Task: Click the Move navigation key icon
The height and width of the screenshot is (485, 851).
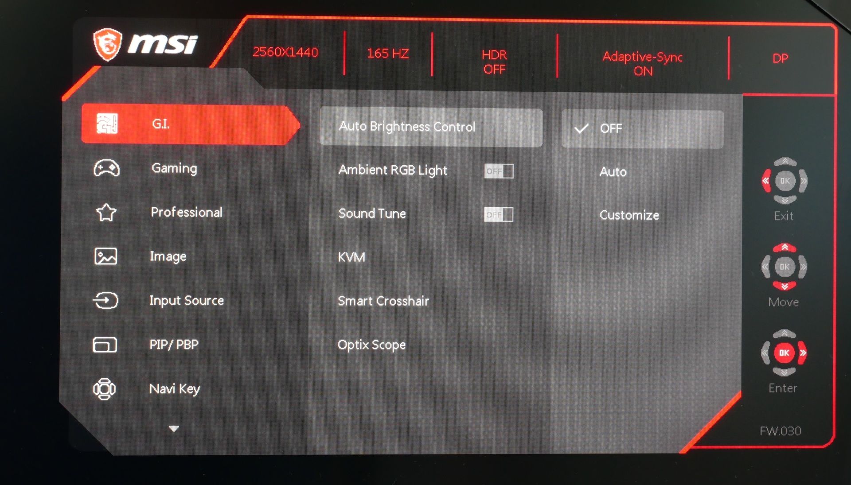Action: click(x=784, y=267)
